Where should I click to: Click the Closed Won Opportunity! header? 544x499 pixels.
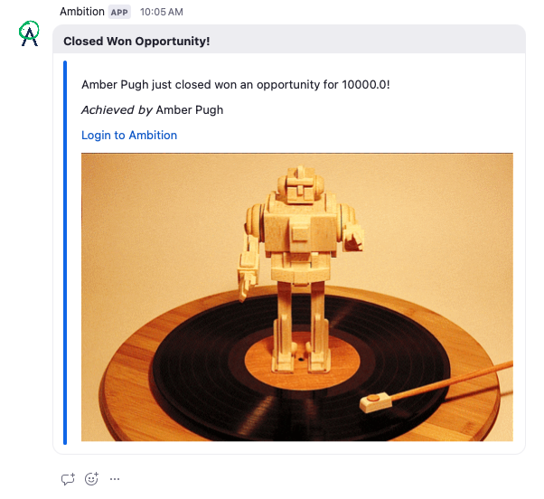coord(136,42)
